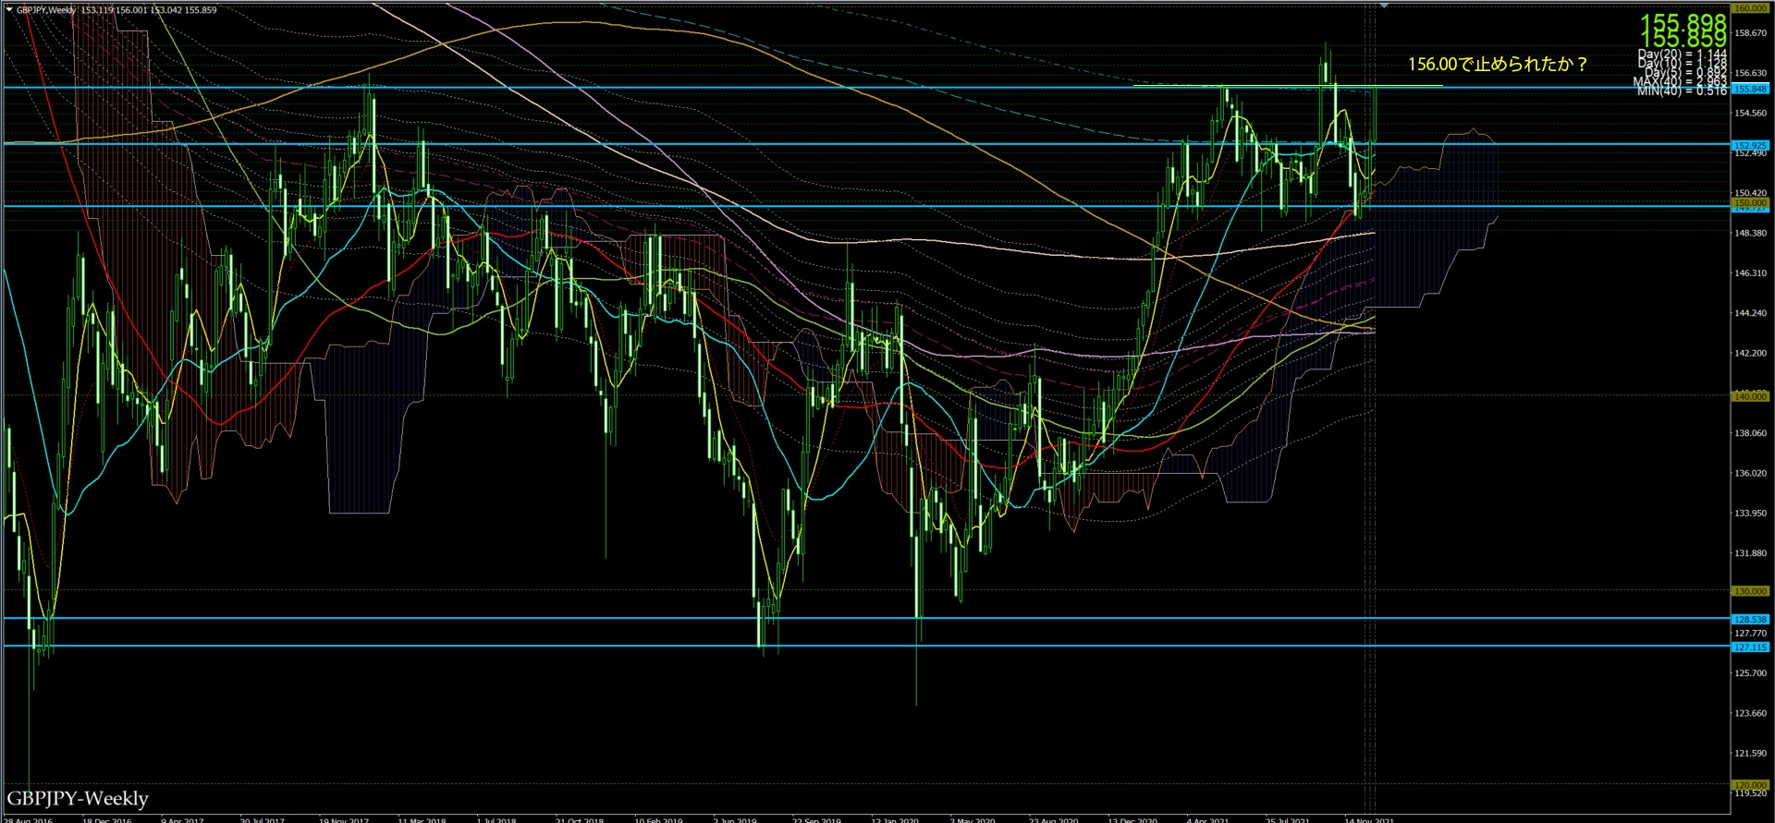Click the 144.240 price scale label
The width and height of the screenshot is (1775, 823).
point(1751,313)
